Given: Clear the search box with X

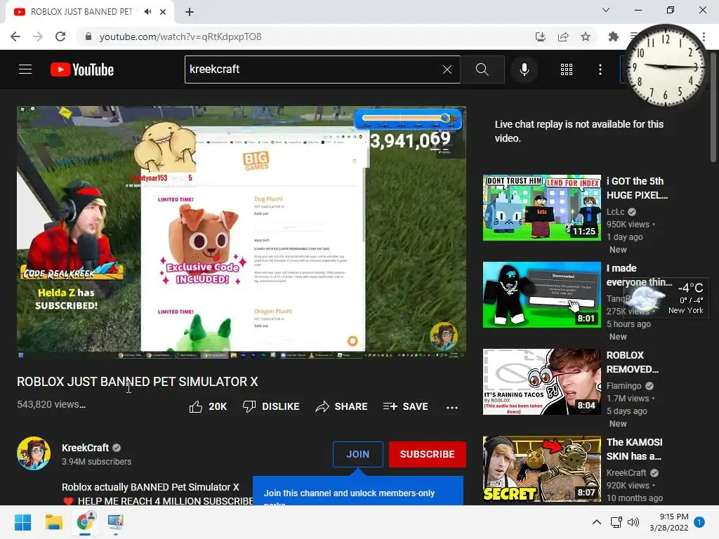Looking at the screenshot, I should click(x=447, y=69).
